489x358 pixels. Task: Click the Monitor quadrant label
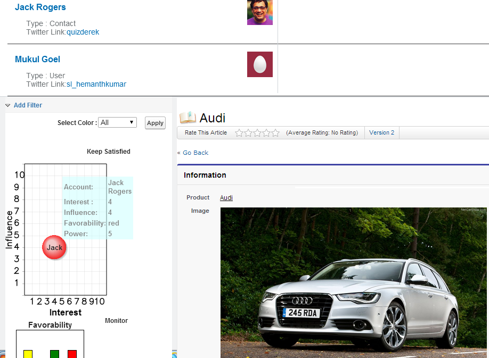116,321
